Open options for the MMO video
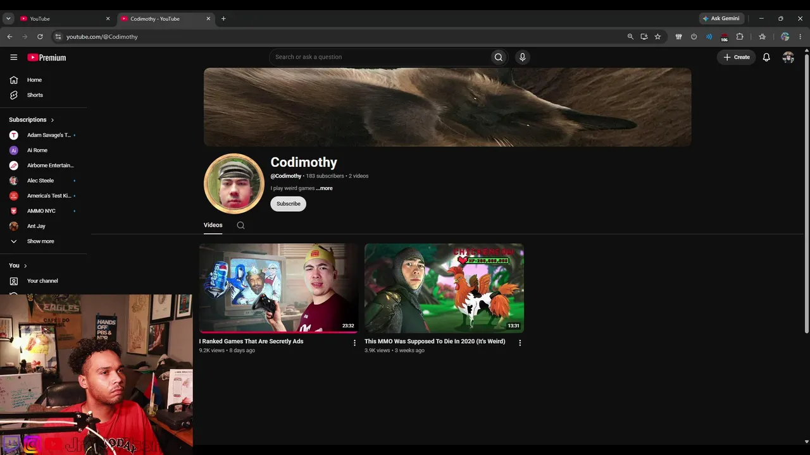810x455 pixels. pyautogui.click(x=520, y=343)
